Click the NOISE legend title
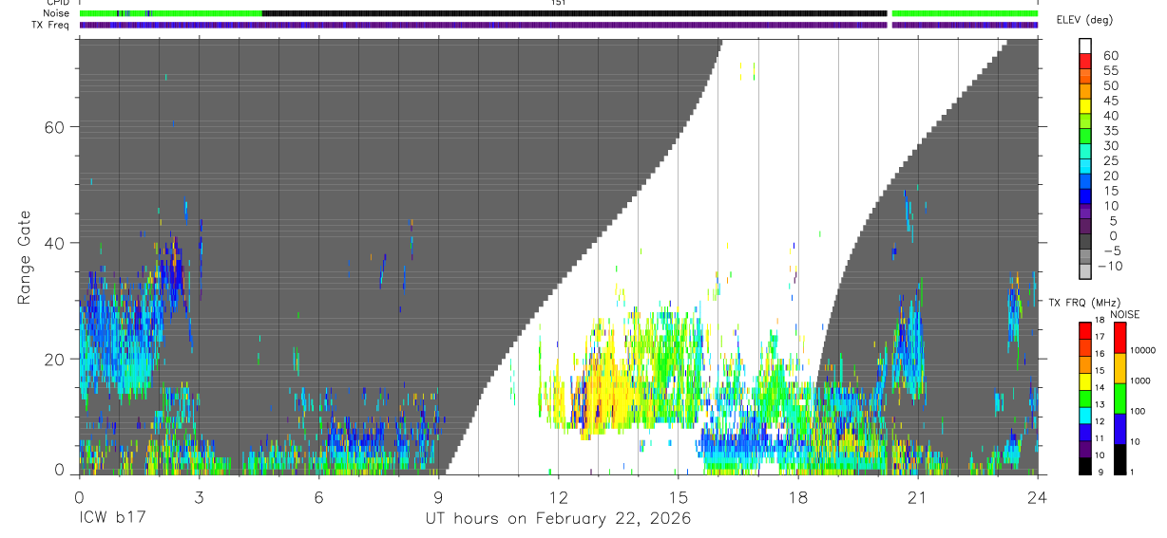 (1124, 314)
